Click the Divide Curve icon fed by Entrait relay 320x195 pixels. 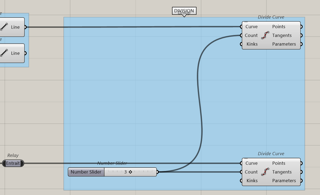pos(265,172)
